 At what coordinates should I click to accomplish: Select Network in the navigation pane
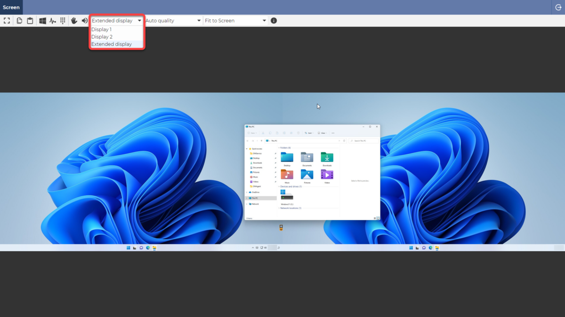pyautogui.click(x=255, y=204)
